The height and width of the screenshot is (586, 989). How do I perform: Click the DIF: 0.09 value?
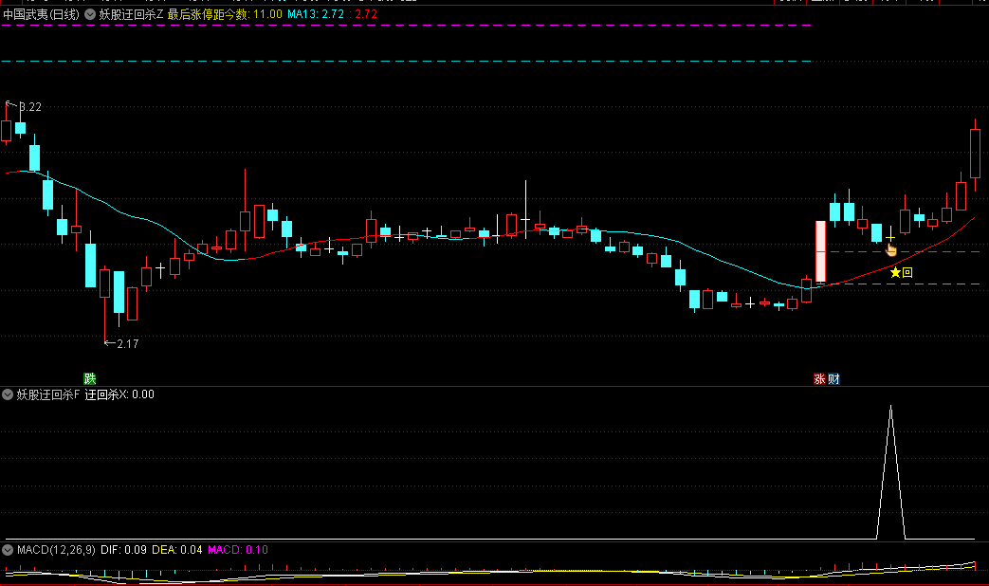click(123, 550)
